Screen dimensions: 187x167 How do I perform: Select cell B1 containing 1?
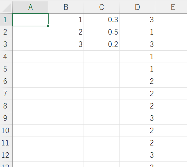(66, 20)
